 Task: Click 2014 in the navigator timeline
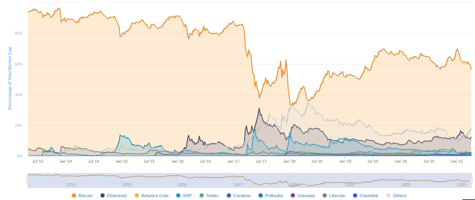pos(71,185)
